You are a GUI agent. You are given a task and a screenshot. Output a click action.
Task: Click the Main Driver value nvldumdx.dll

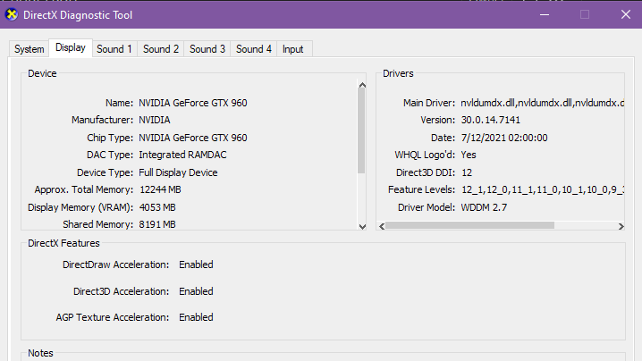click(x=542, y=103)
